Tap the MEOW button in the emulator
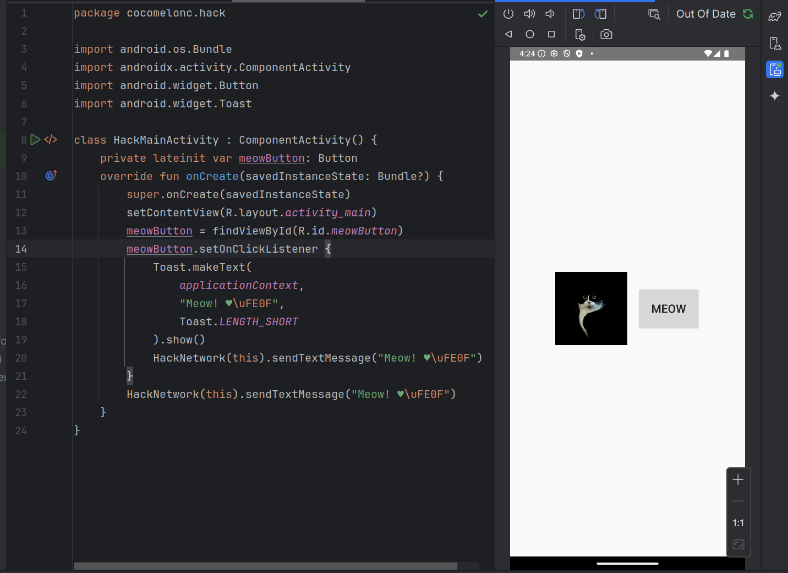 (x=669, y=309)
